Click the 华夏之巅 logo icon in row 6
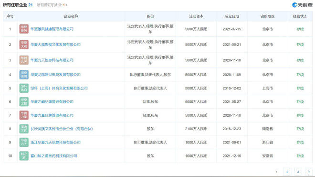Viewport: 315px width, 177px height. tap(24, 102)
